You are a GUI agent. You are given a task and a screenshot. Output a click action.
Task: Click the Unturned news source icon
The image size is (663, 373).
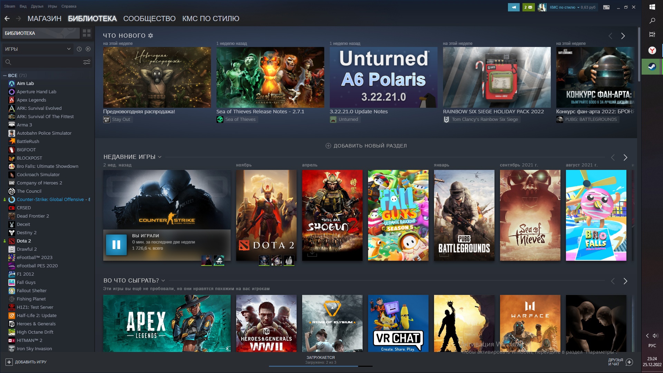point(333,119)
